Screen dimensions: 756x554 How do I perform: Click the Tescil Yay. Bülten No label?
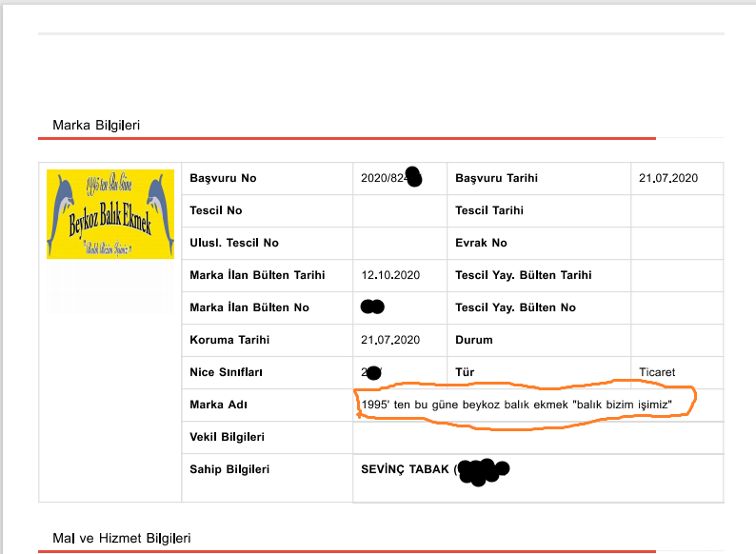515,307
